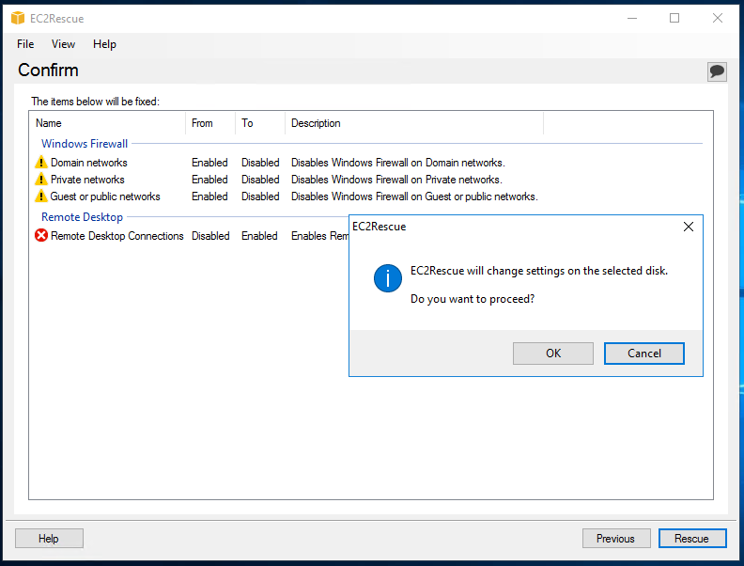Open the File menu
Viewport: 744px width, 566px height.
click(25, 44)
